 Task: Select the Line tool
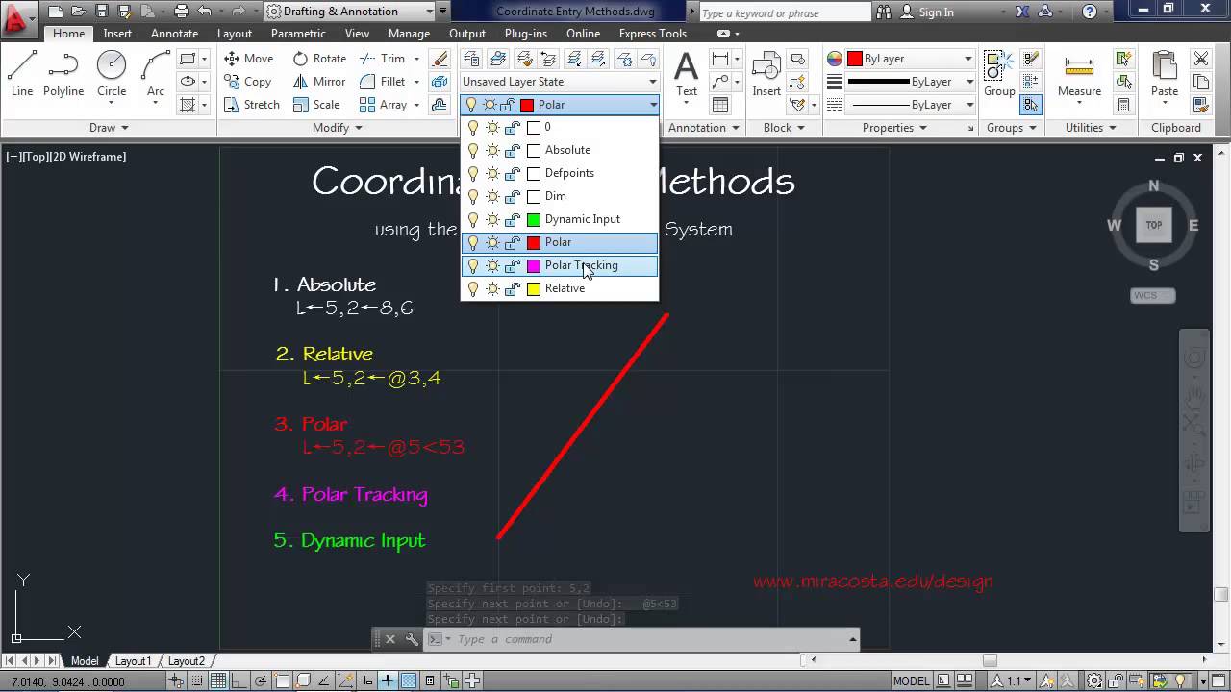tap(22, 75)
